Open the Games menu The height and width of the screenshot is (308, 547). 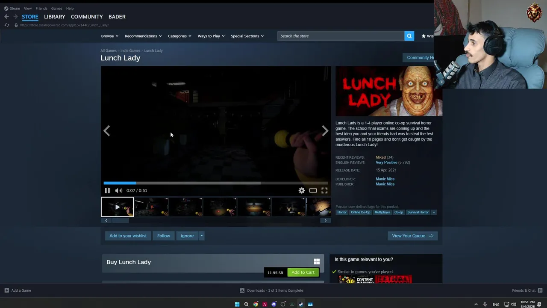coord(56,8)
